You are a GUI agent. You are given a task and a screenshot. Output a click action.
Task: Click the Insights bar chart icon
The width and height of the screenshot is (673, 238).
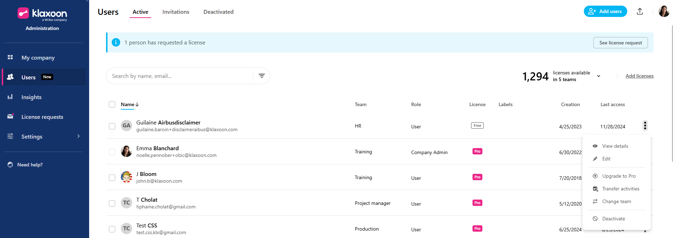pos(10,97)
